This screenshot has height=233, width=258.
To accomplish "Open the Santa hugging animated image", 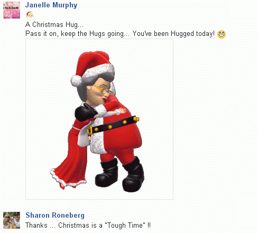I will [x=99, y=119].
